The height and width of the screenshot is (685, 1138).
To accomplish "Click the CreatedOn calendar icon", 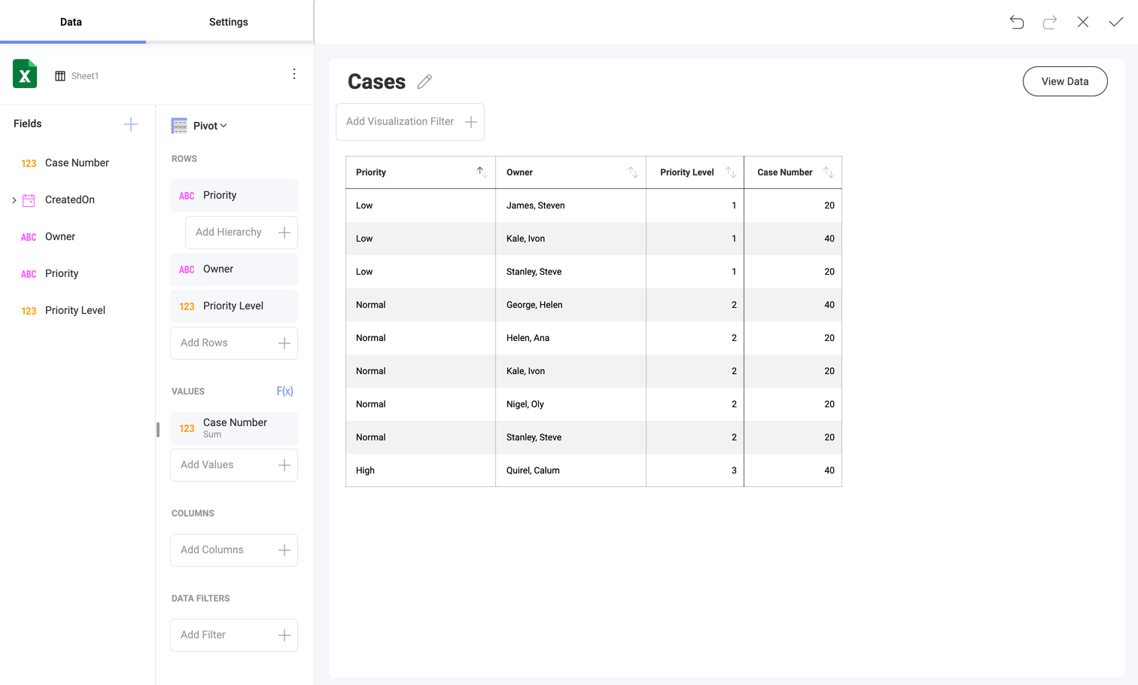I will (x=29, y=200).
